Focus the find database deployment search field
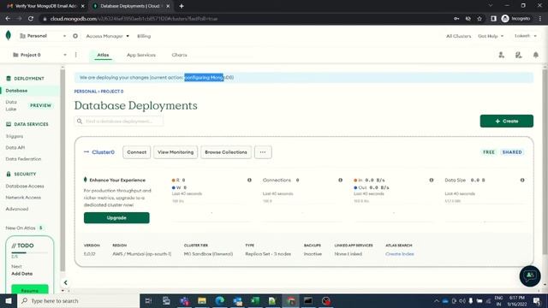The image size is (548, 308). point(119,121)
